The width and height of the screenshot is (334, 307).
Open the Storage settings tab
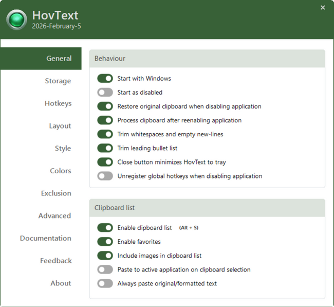coord(58,81)
